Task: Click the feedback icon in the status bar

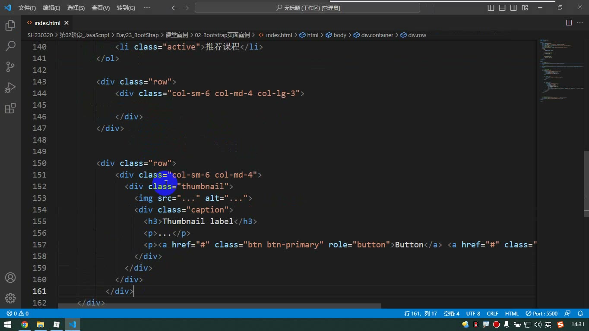Action: click(x=568, y=313)
